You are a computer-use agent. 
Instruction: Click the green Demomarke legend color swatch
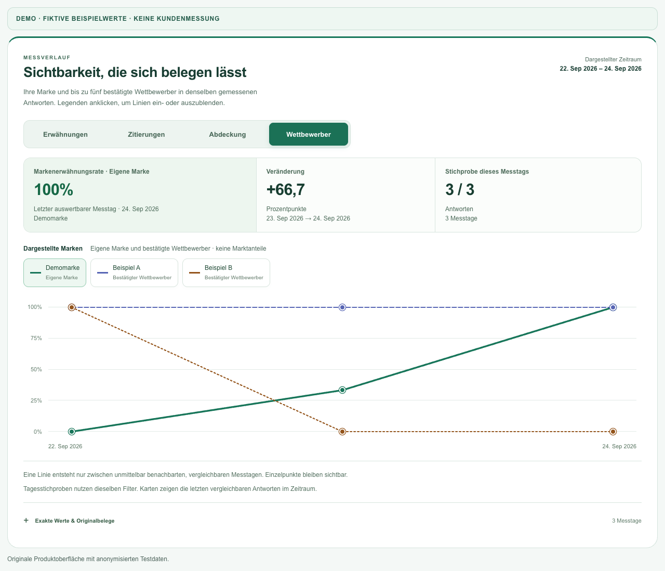[35, 272]
